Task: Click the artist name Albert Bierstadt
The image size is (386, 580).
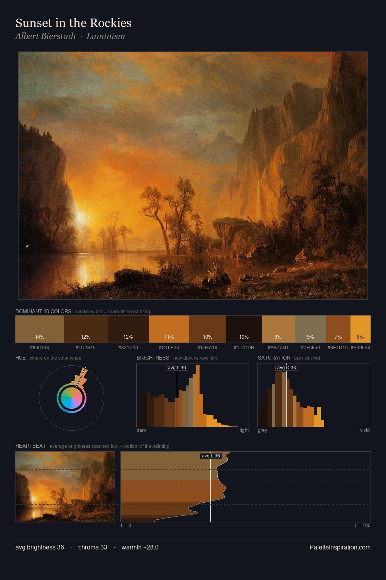Action: [x=46, y=36]
